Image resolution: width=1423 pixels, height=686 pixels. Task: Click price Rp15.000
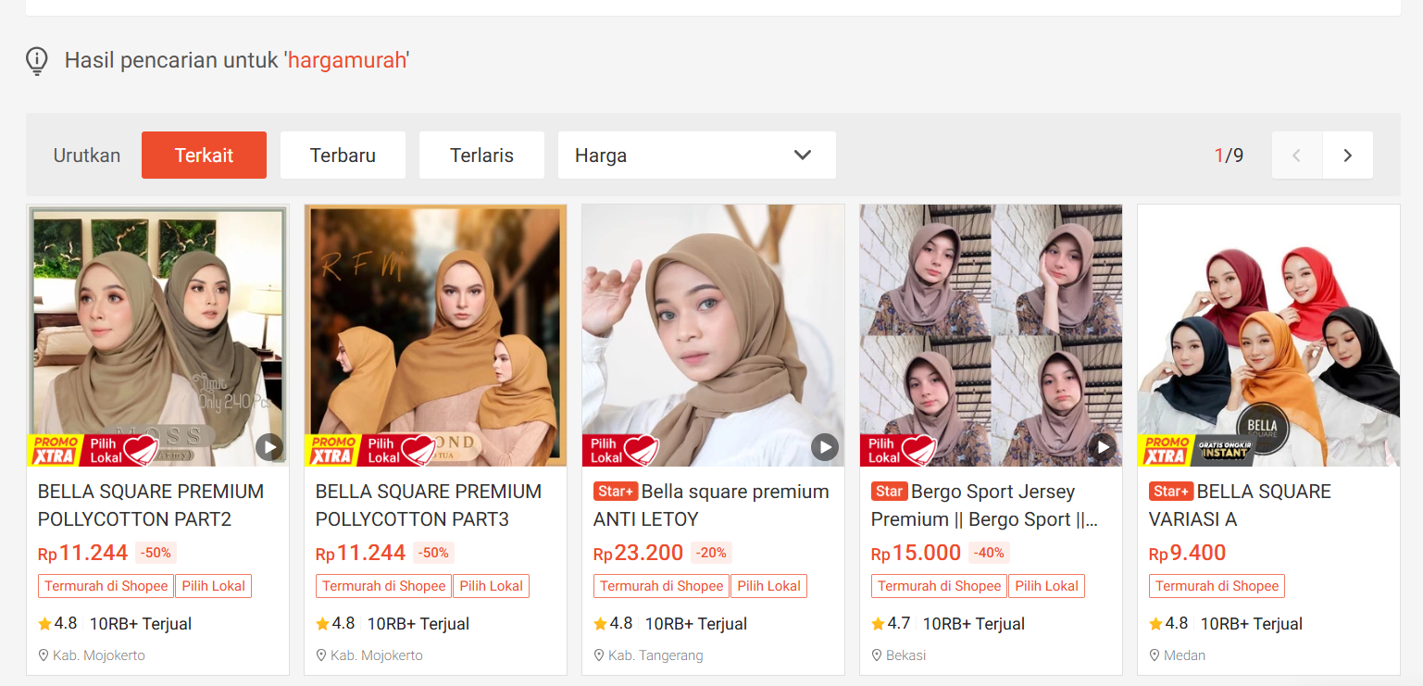pos(917,553)
